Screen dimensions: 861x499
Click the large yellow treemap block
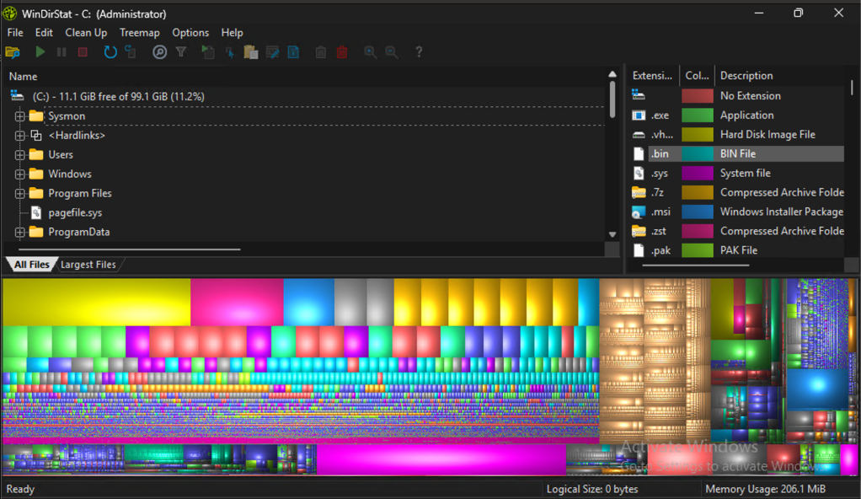[x=96, y=301]
